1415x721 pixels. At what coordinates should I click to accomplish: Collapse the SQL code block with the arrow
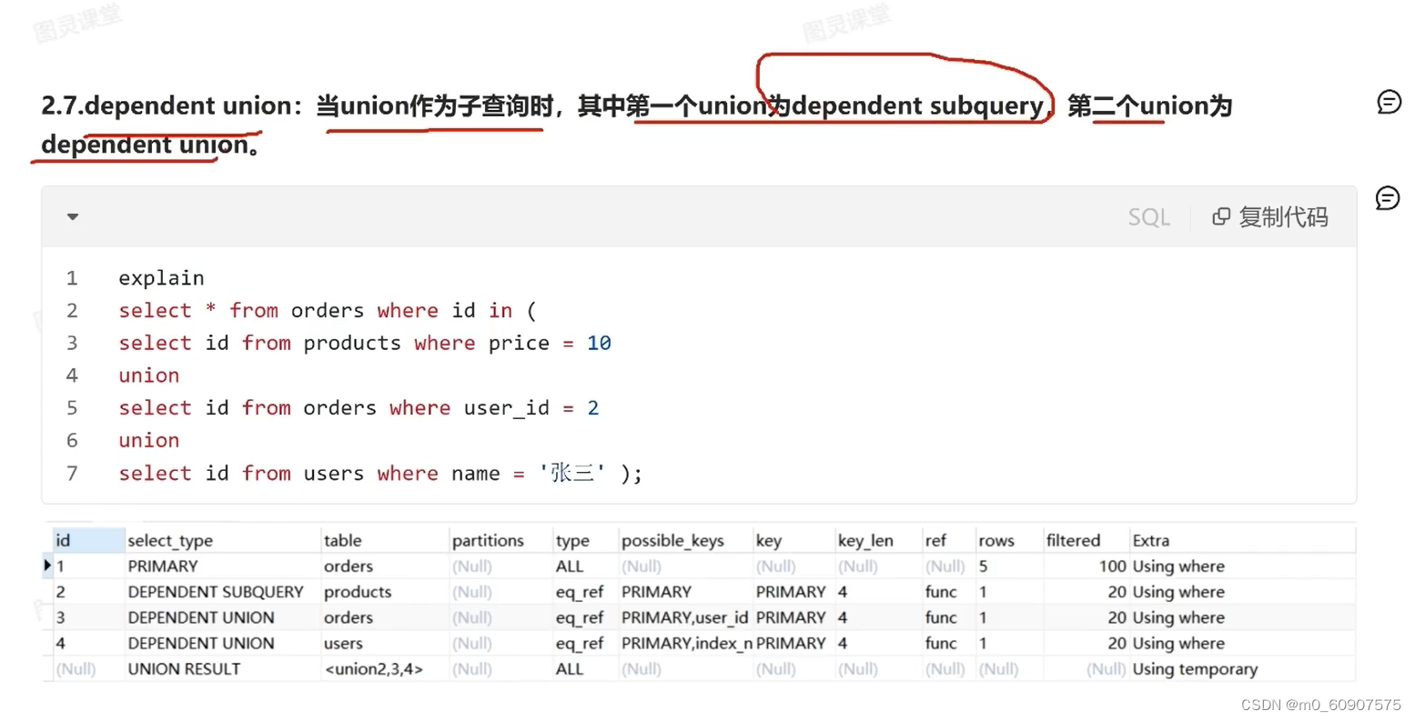click(73, 216)
